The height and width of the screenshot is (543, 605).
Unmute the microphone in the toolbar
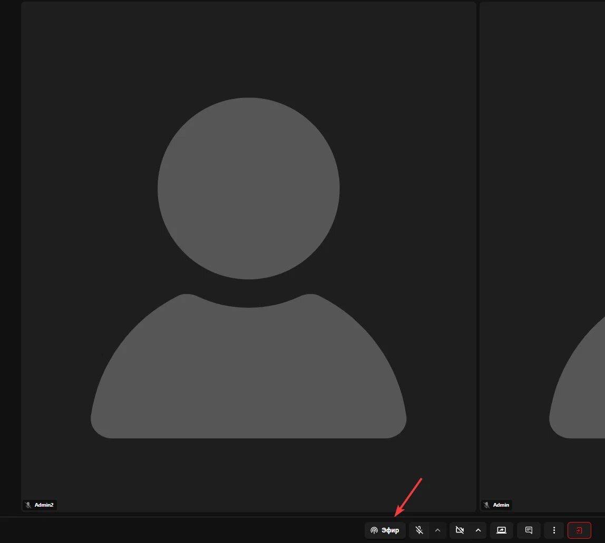click(419, 530)
